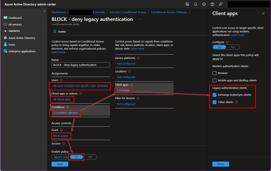The width and height of the screenshot is (271, 171).
Task: Show info tooltip for Session
Action: (x=64, y=143)
